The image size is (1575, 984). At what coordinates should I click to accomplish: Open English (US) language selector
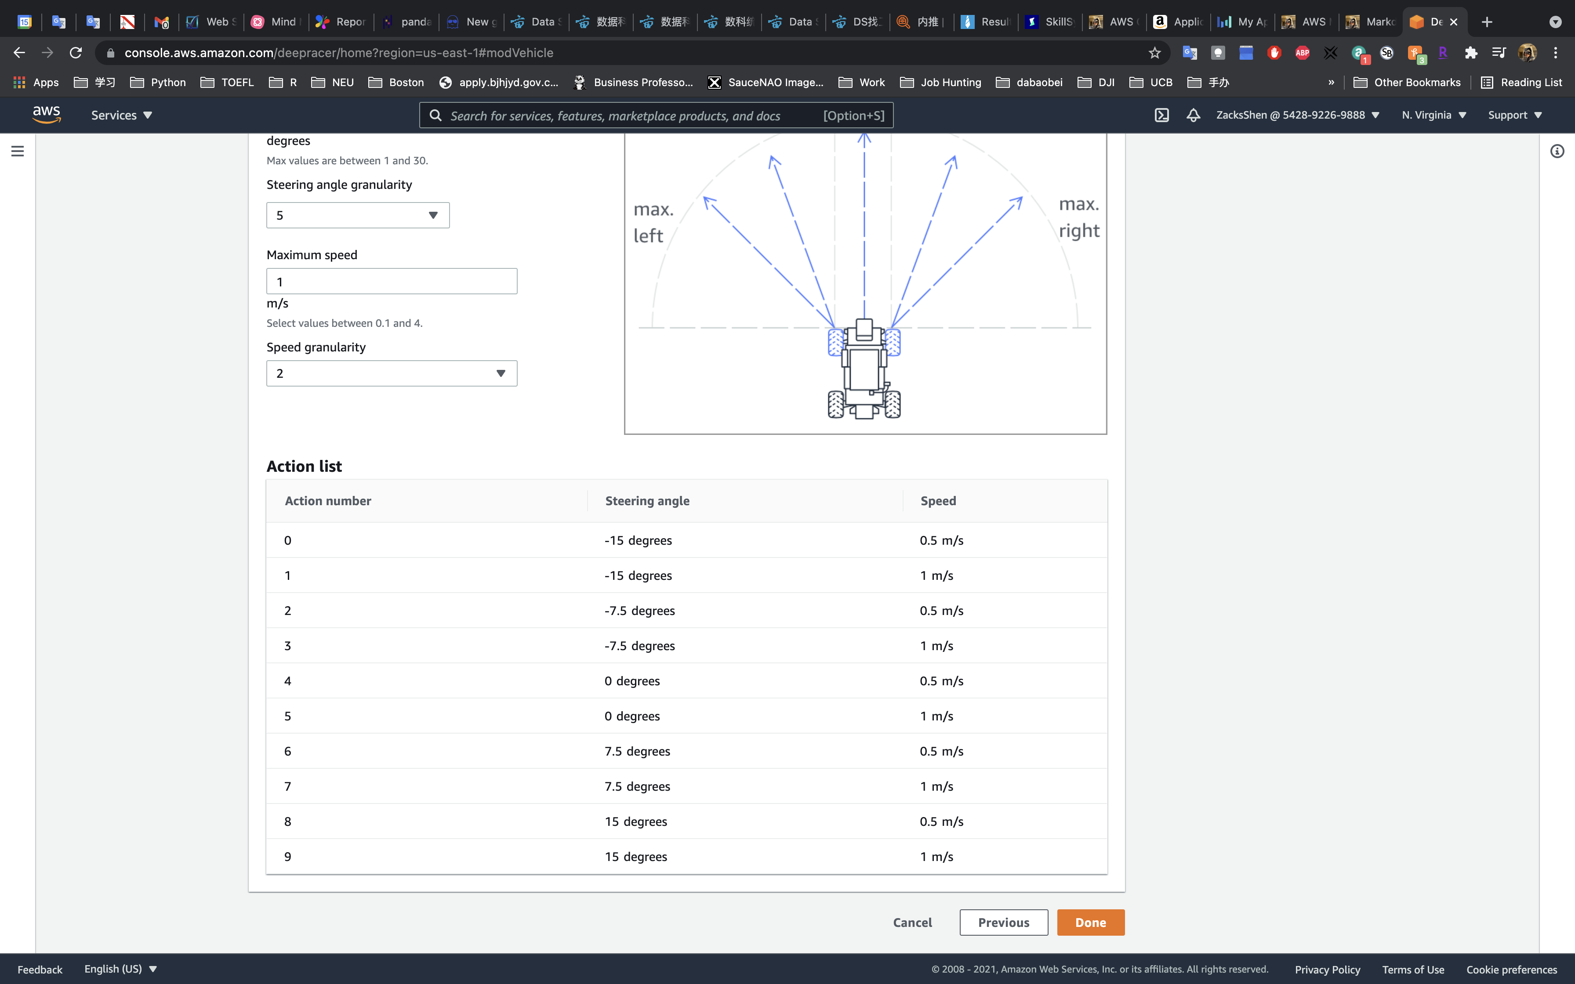120,968
